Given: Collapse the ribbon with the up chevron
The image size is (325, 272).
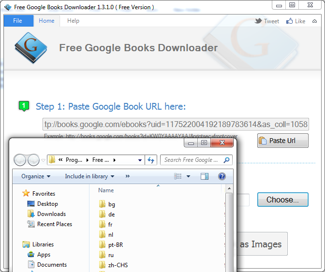Looking at the screenshot, I should (314, 21).
